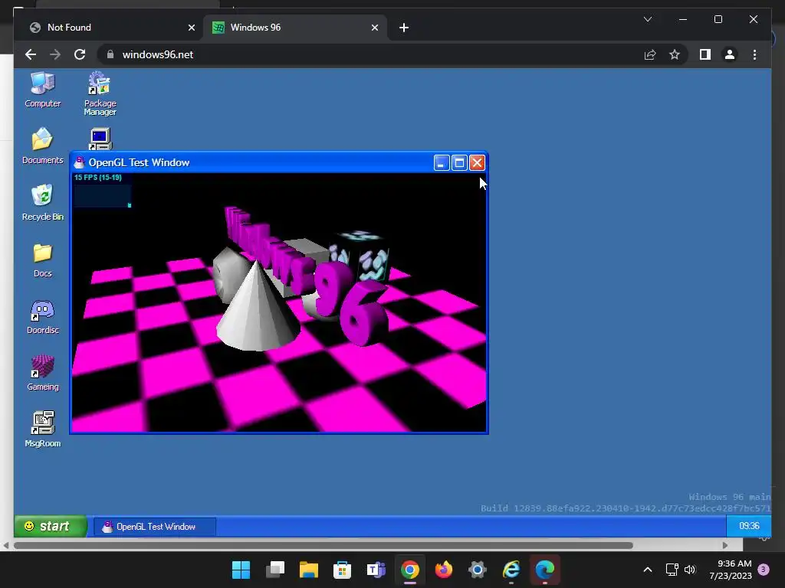Open the tab search chevron
Viewport: 785px width, 588px height.
647,19
